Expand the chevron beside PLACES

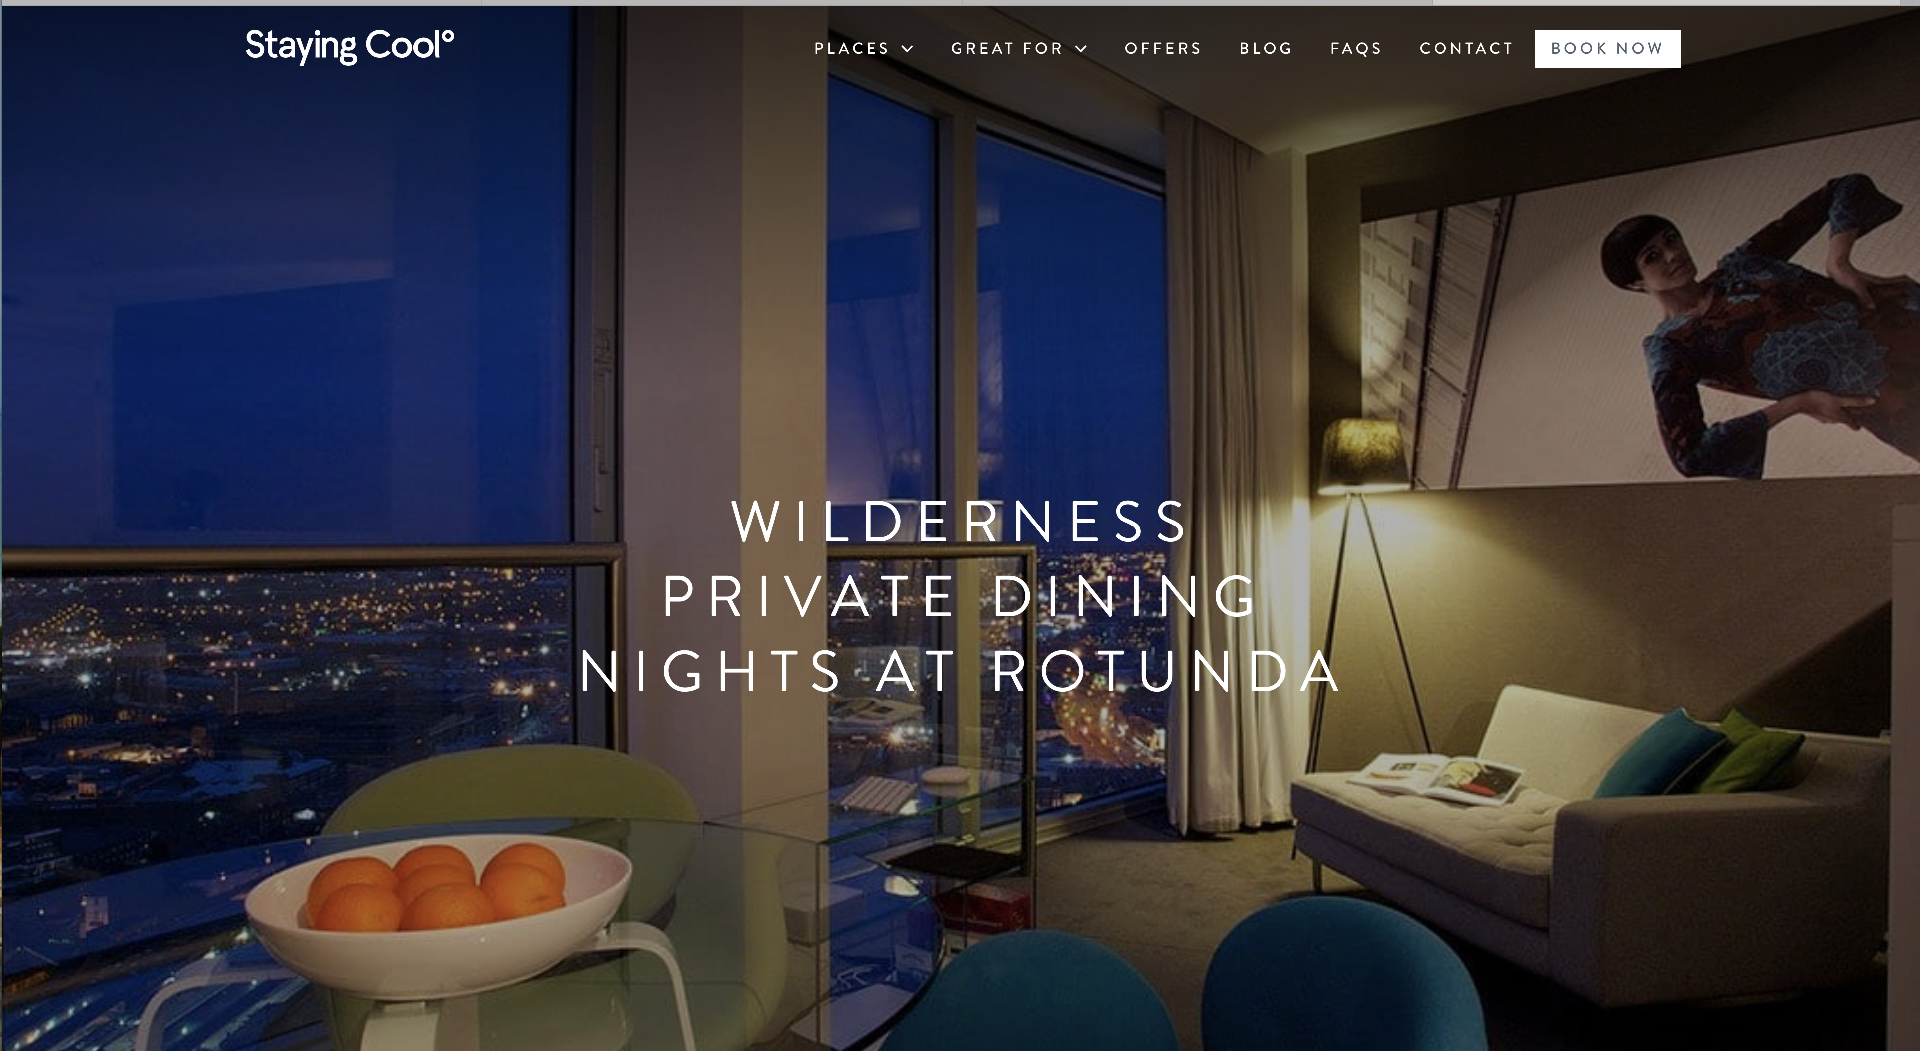tap(907, 49)
